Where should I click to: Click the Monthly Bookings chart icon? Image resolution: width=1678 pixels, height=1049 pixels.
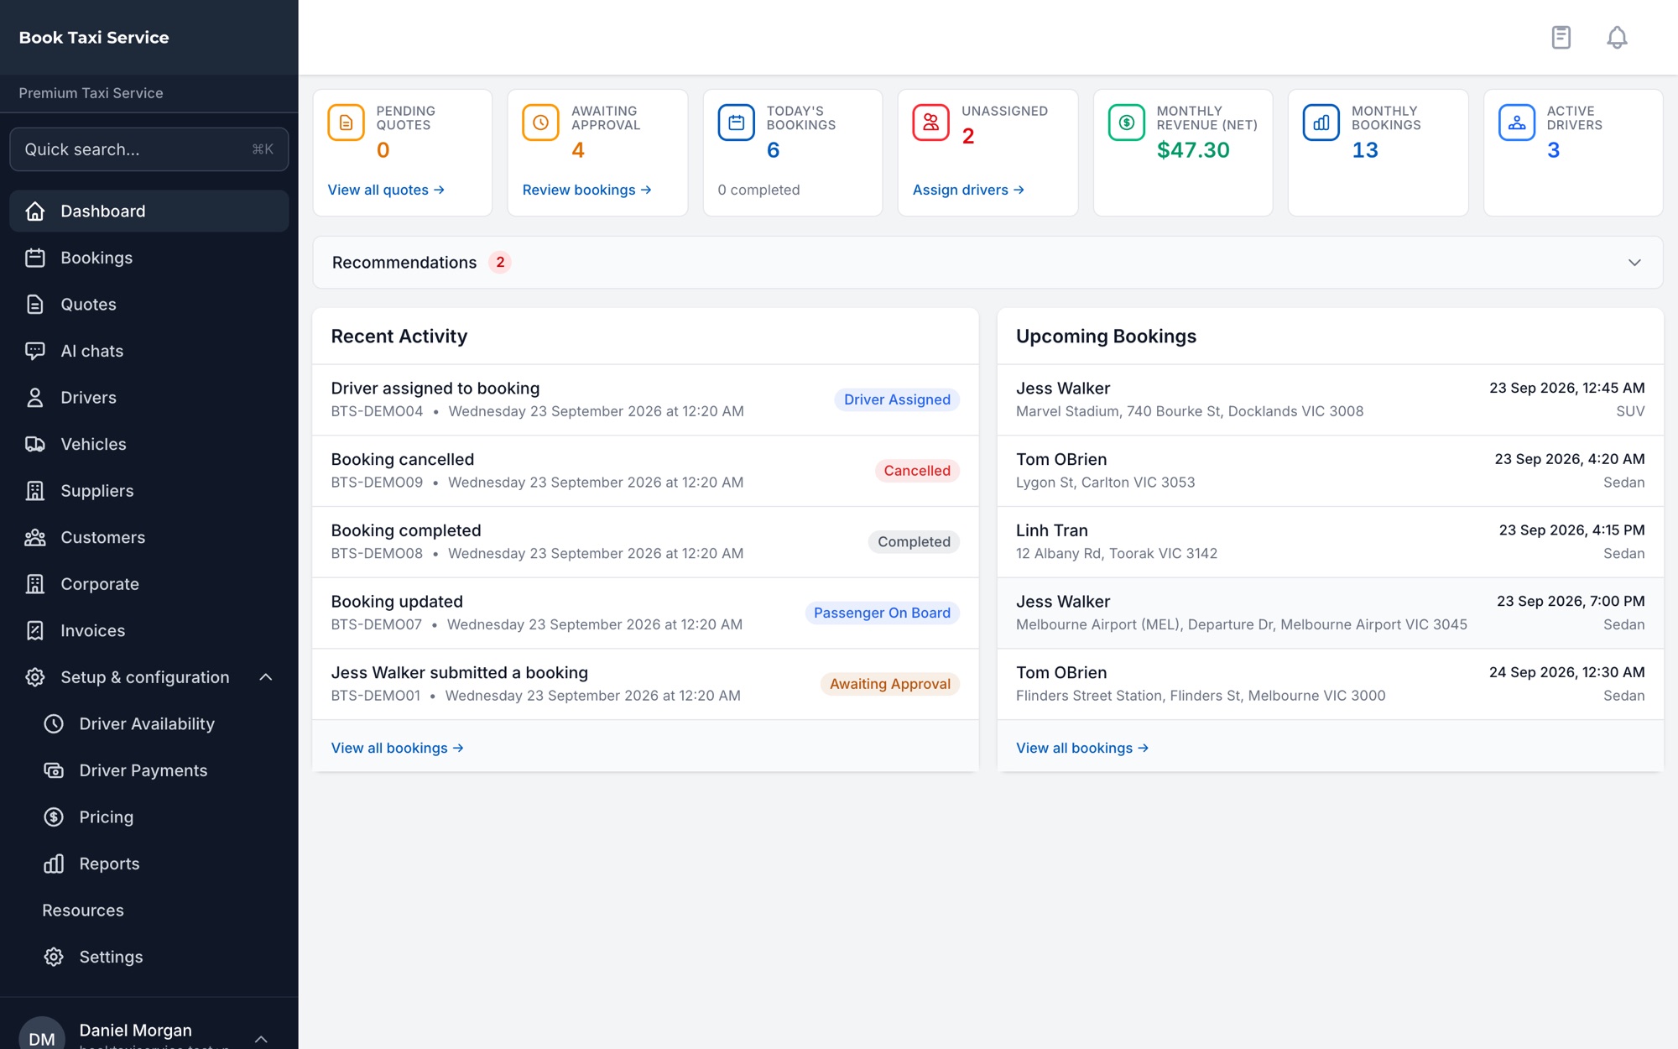[1321, 123]
